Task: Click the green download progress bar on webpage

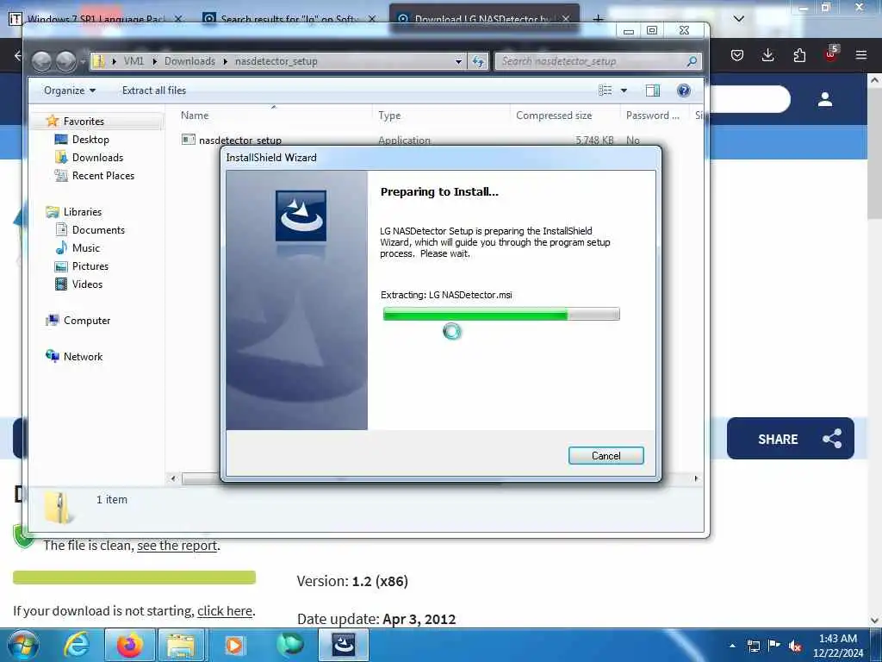Action: [134, 577]
